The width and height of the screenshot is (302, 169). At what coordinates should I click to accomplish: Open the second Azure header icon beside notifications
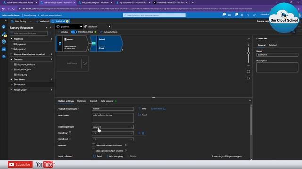click(229, 15)
